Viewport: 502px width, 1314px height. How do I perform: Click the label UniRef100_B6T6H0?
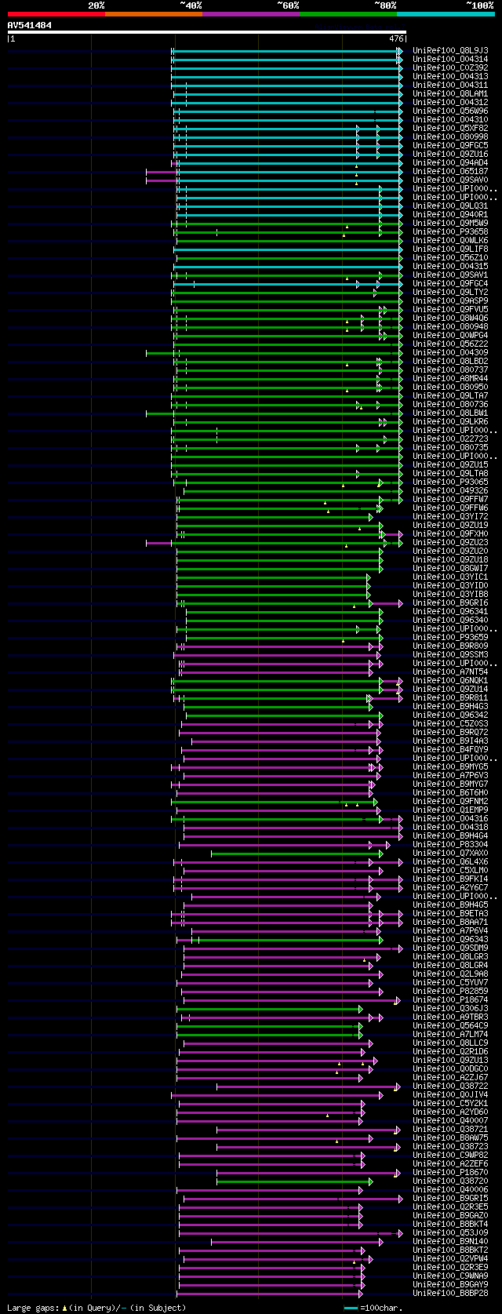tap(450, 792)
